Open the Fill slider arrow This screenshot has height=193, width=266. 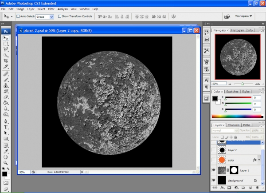[261, 137]
